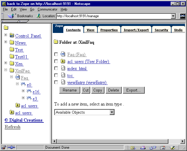Image resolution: width=187 pixels, height=151 pixels.
Task: Expand the News tree node
Action: tap(6, 42)
